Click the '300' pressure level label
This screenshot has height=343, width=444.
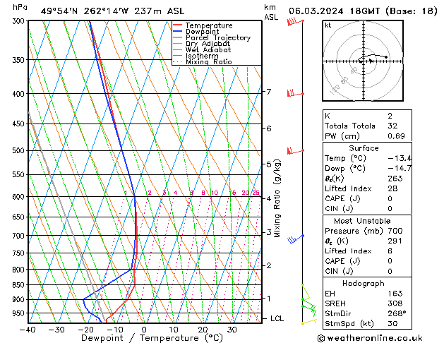[x=20, y=21]
